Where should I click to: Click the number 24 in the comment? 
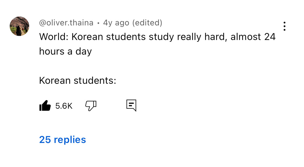coord(270,37)
